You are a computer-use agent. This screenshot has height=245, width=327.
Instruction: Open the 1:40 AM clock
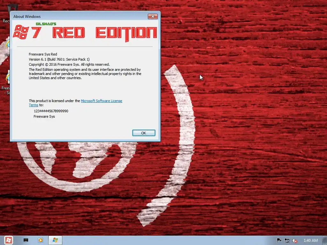(x=310, y=241)
